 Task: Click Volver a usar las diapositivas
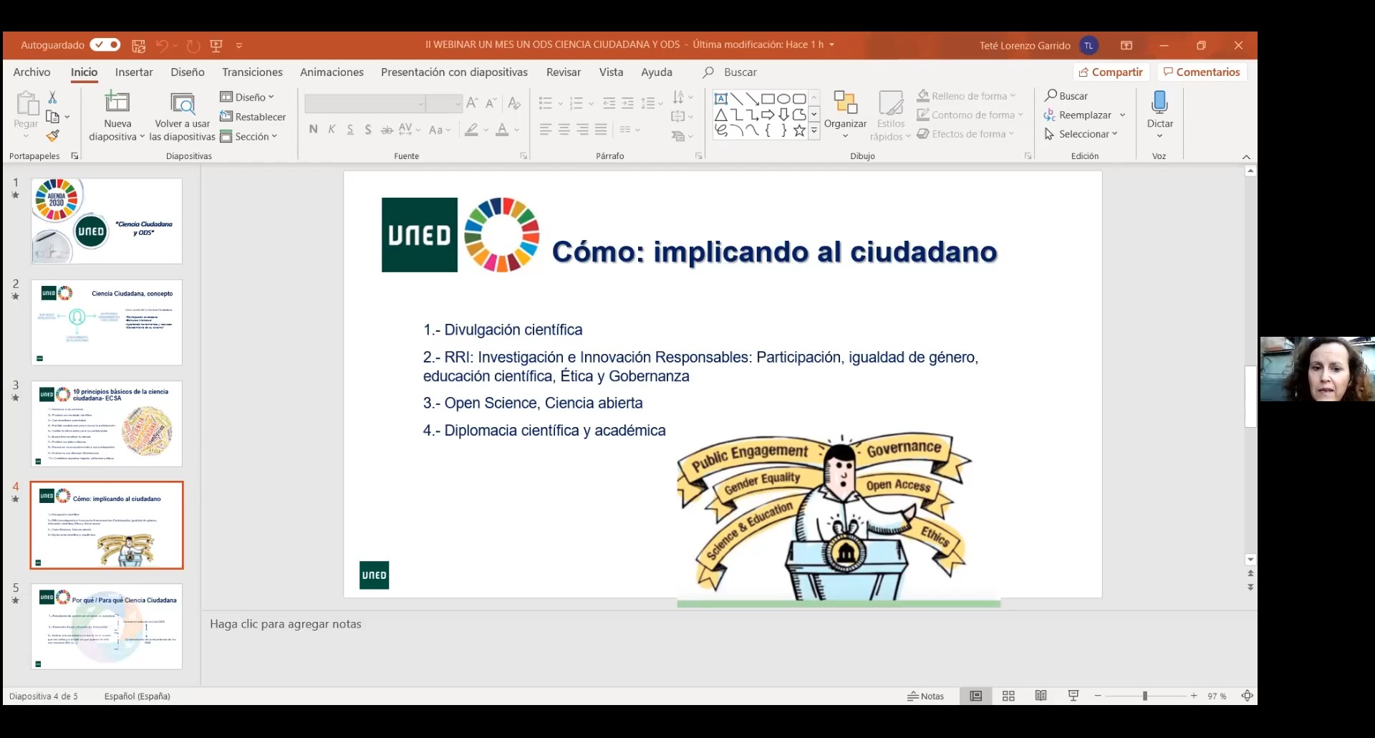tap(183, 116)
